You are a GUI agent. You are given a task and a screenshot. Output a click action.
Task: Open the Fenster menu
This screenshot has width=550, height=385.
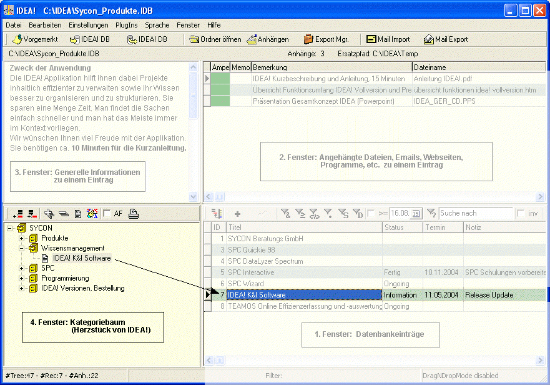pyautogui.click(x=188, y=25)
